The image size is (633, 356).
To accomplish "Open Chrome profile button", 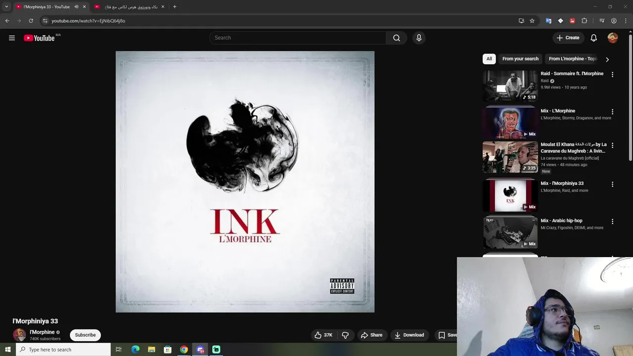I will 614,21.
